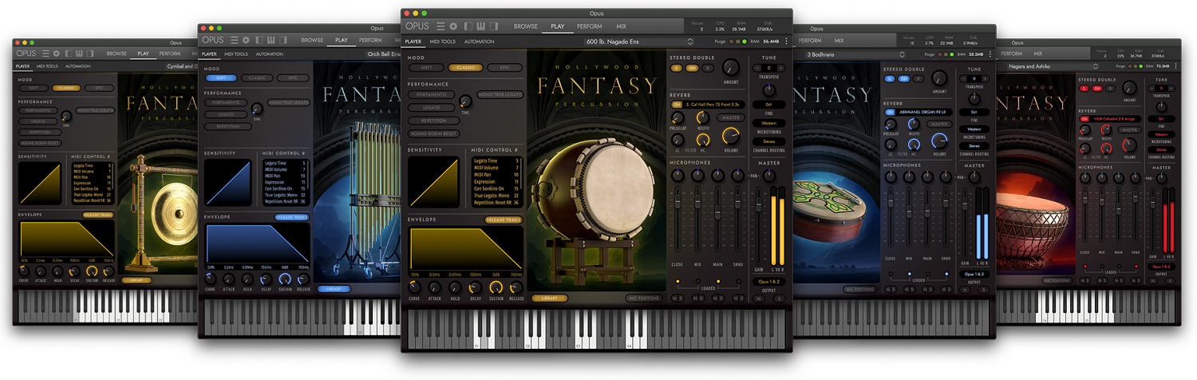1197x380 pixels.
Task: Switch to Perform tab in center window
Action: click(590, 26)
